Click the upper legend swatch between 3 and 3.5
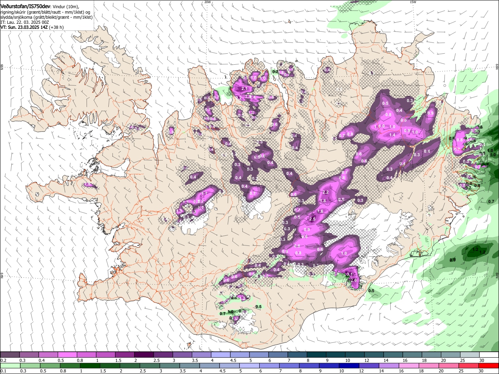 coord(182,355)
